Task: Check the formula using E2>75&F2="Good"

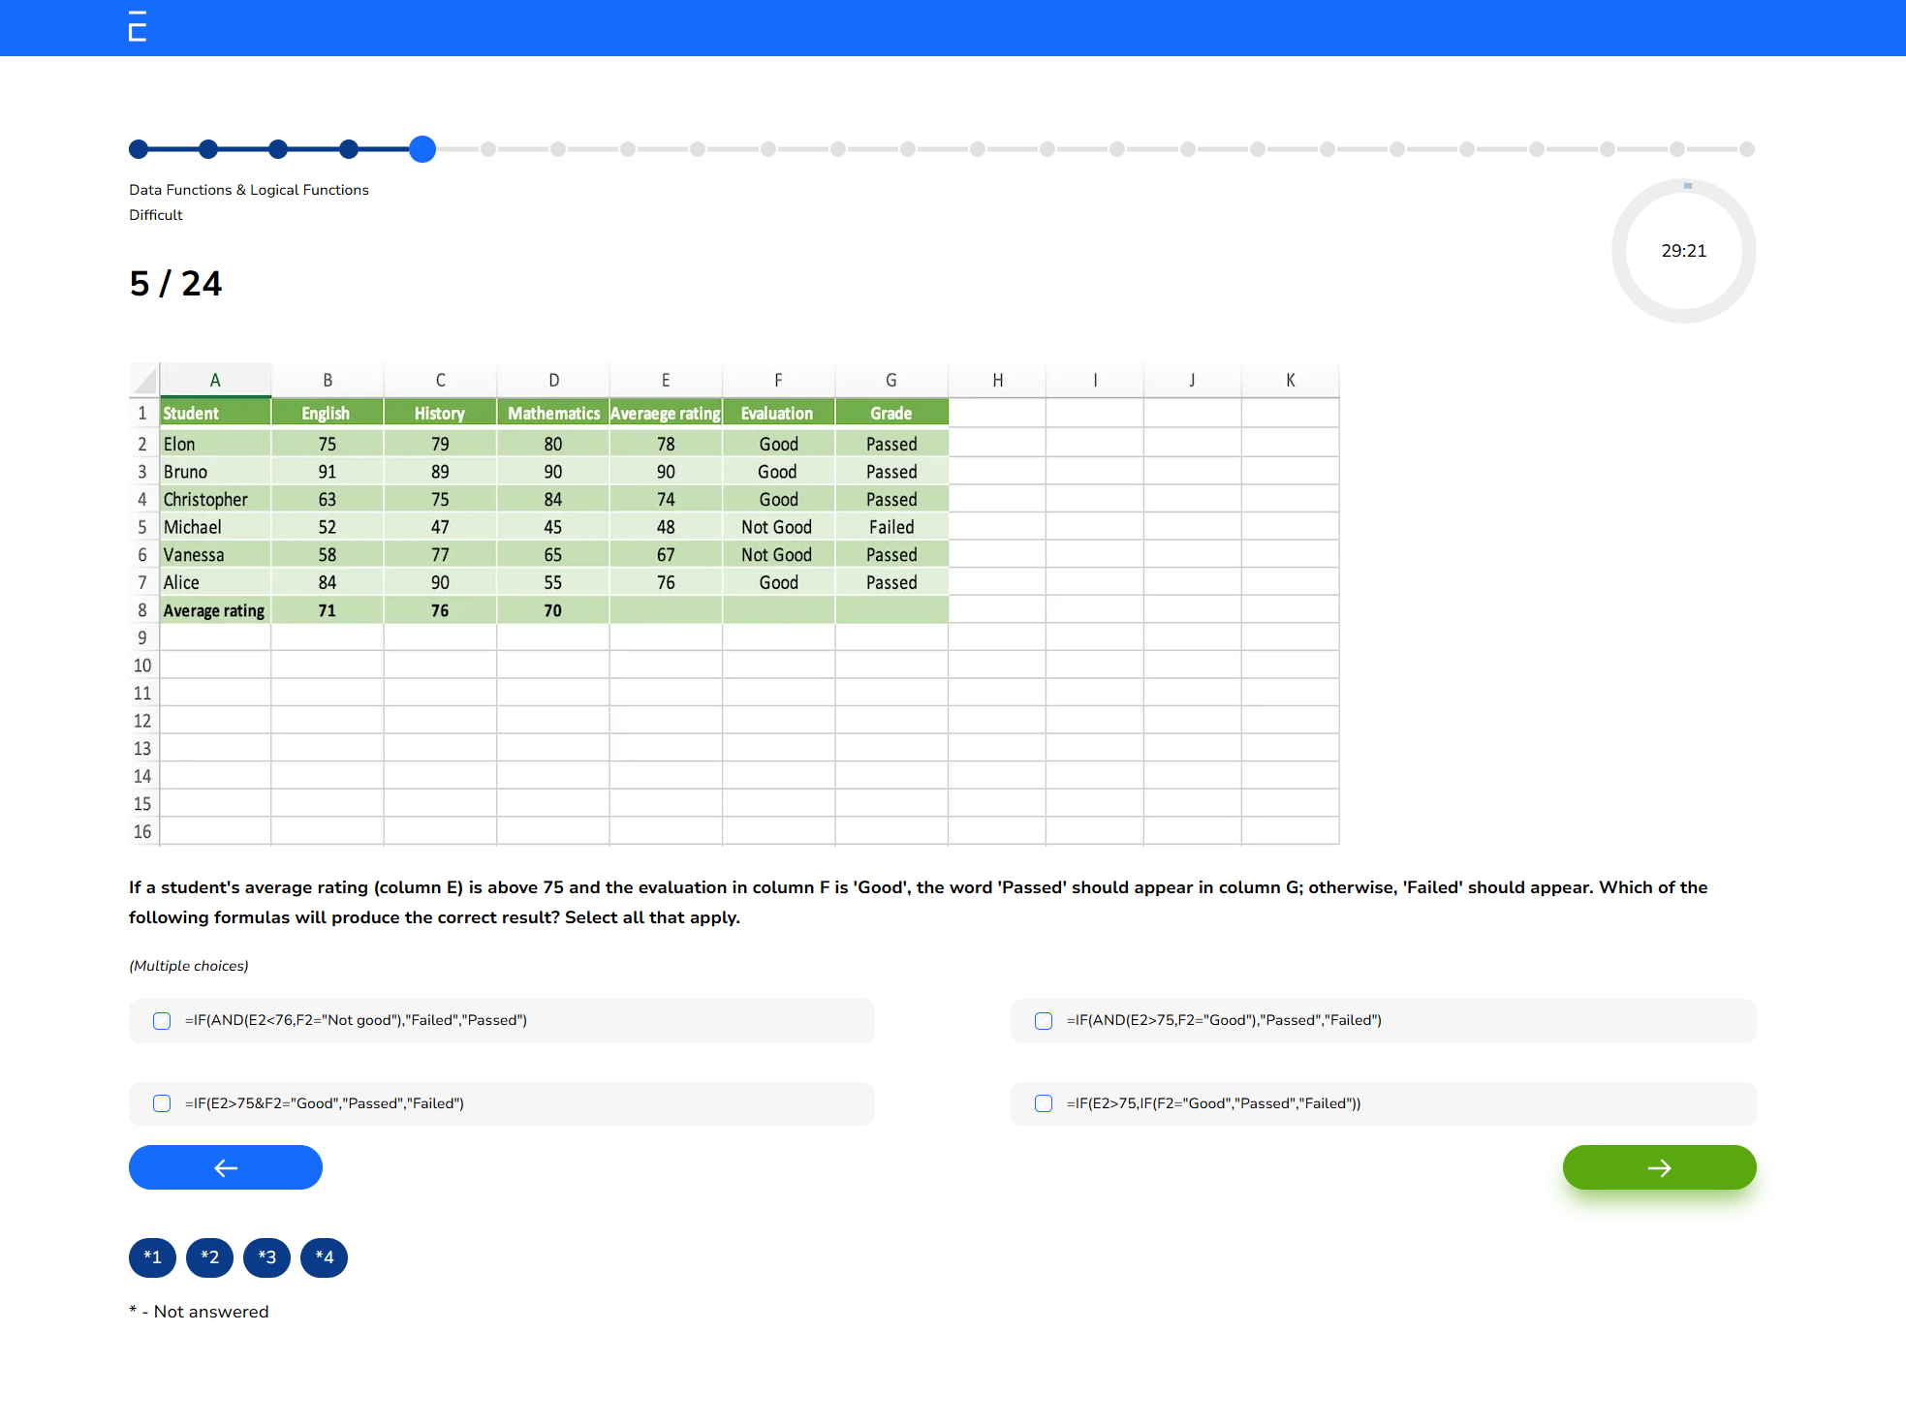Action: tap(161, 1103)
